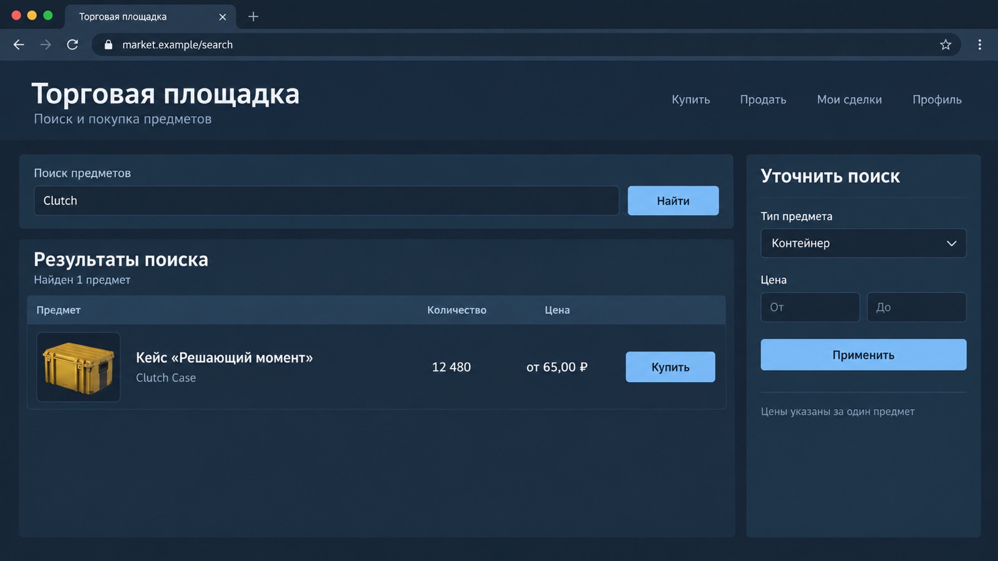Click the От minimum price field
This screenshot has height=561, width=998.
(810, 307)
